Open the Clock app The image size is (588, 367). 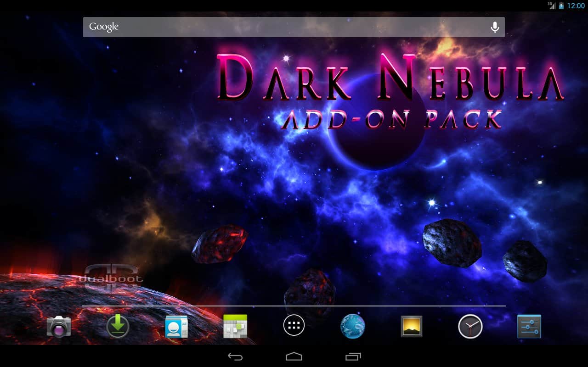click(470, 327)
